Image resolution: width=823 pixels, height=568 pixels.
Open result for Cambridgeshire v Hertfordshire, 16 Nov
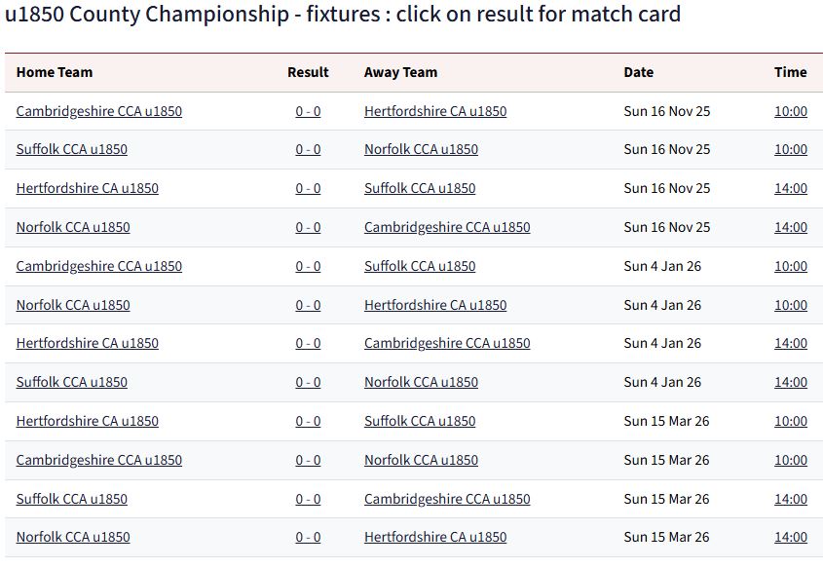pyautogui.click(x=308, y=111)
